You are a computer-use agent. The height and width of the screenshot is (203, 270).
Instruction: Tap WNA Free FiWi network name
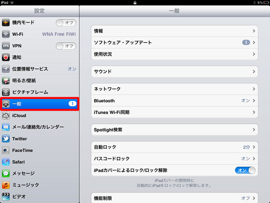pyautogui.click(x=59, y=34)
